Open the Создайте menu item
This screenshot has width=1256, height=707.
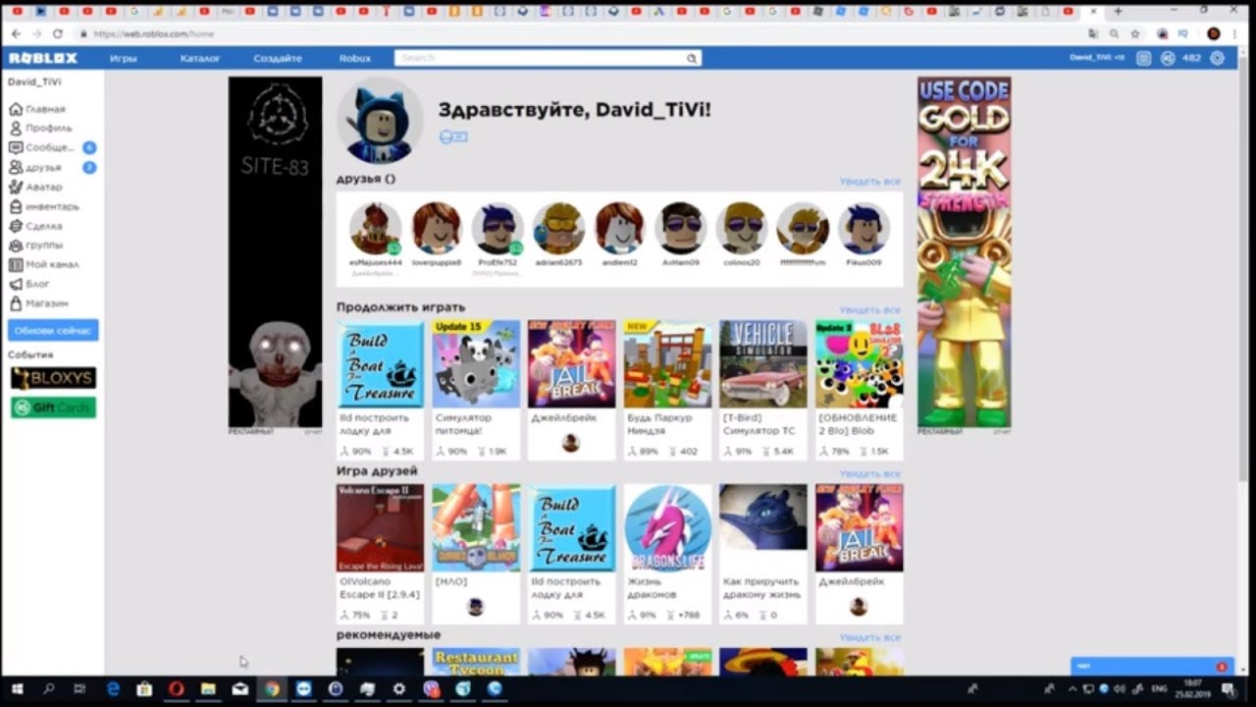point(278,59)
